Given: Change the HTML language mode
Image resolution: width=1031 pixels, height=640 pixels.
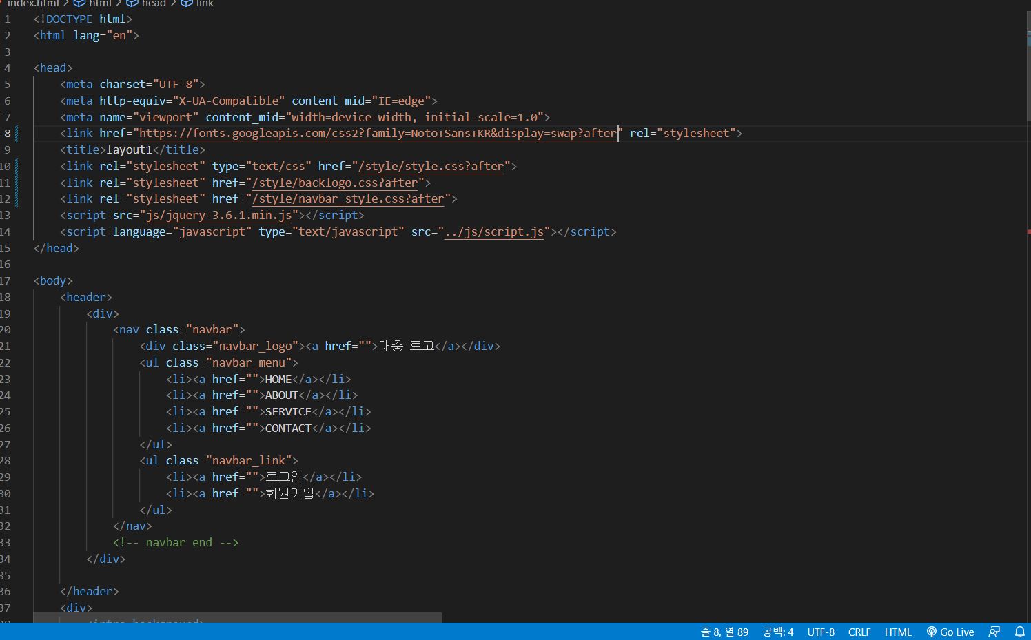Looking at the screenshot, I should tap(898, 632).
